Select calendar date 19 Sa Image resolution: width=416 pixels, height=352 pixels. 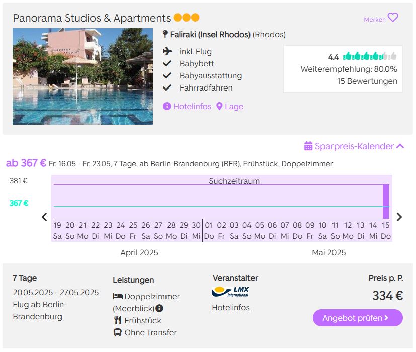(57, 230)
